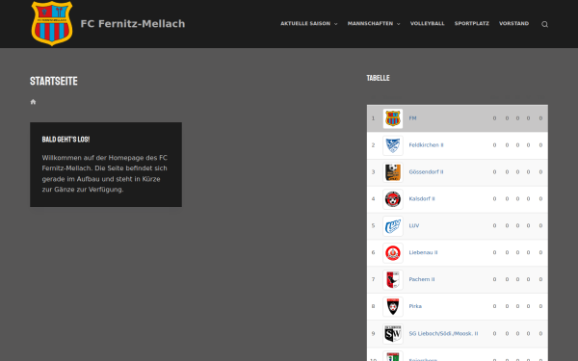Click the Willkommen auf der Homepage paragraph
The image size is (578, 361).
[x=105, y=173]
